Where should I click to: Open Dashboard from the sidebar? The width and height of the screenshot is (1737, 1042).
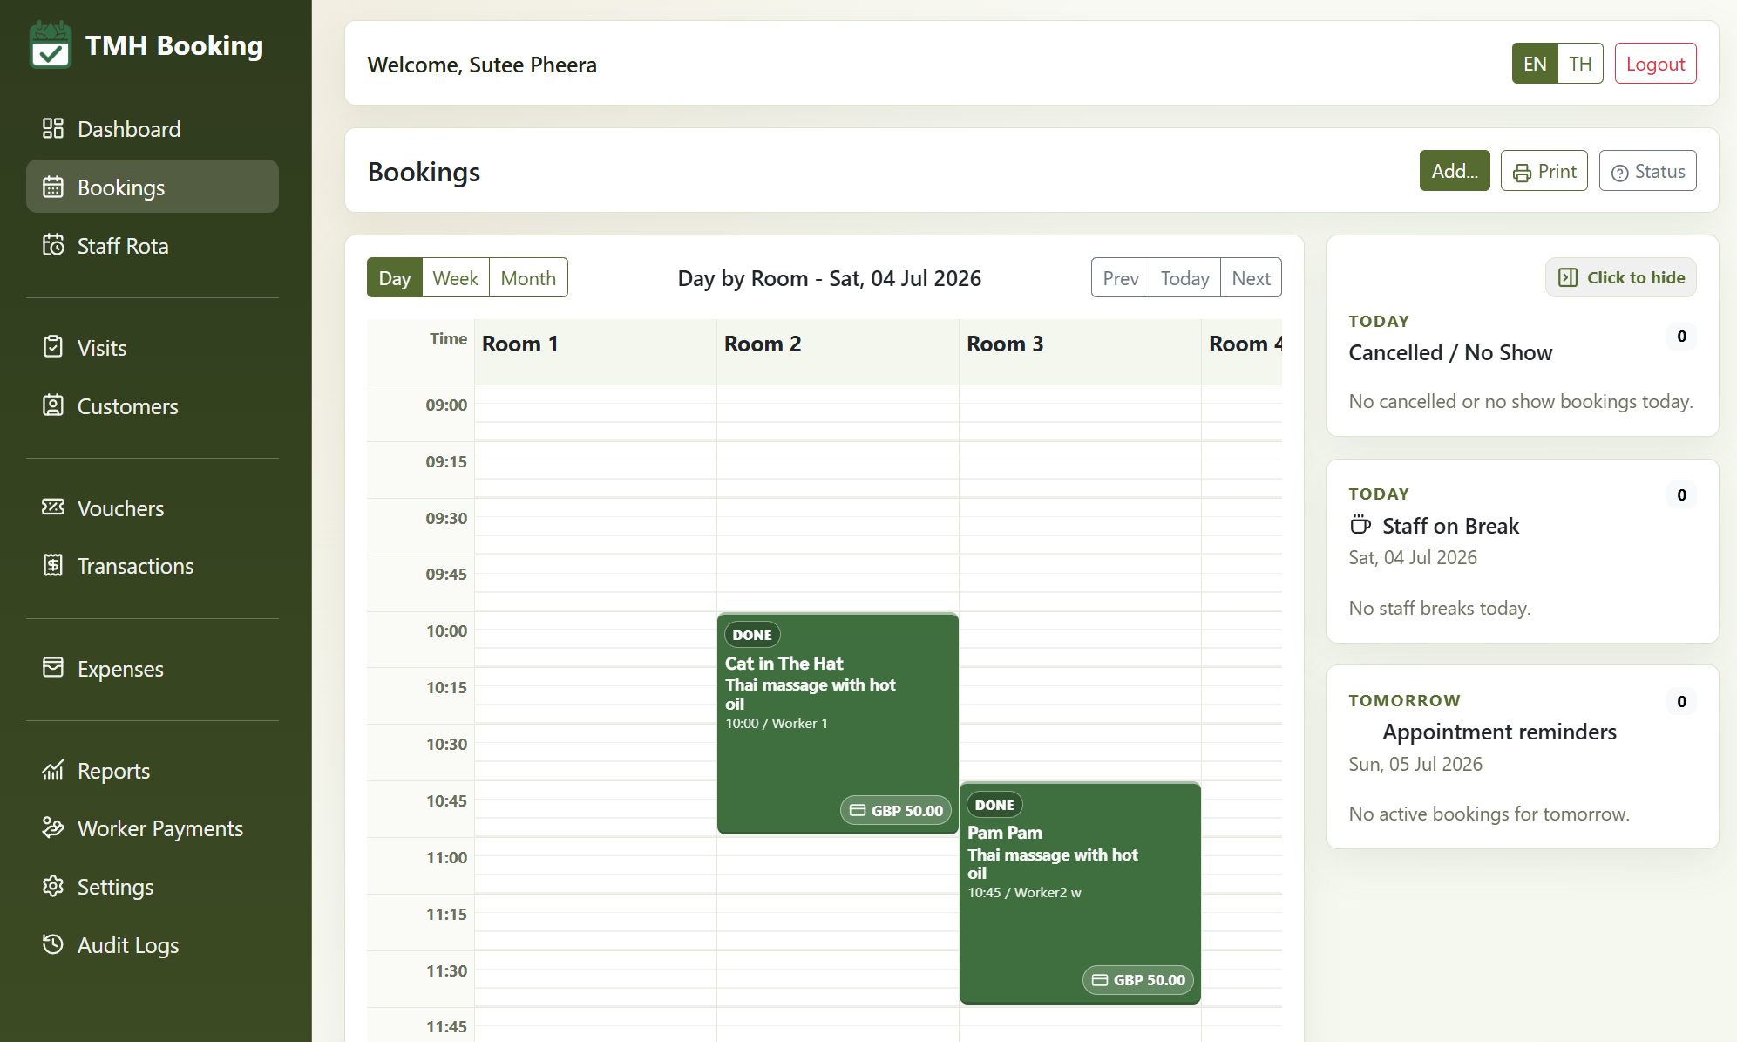point(153,128)
